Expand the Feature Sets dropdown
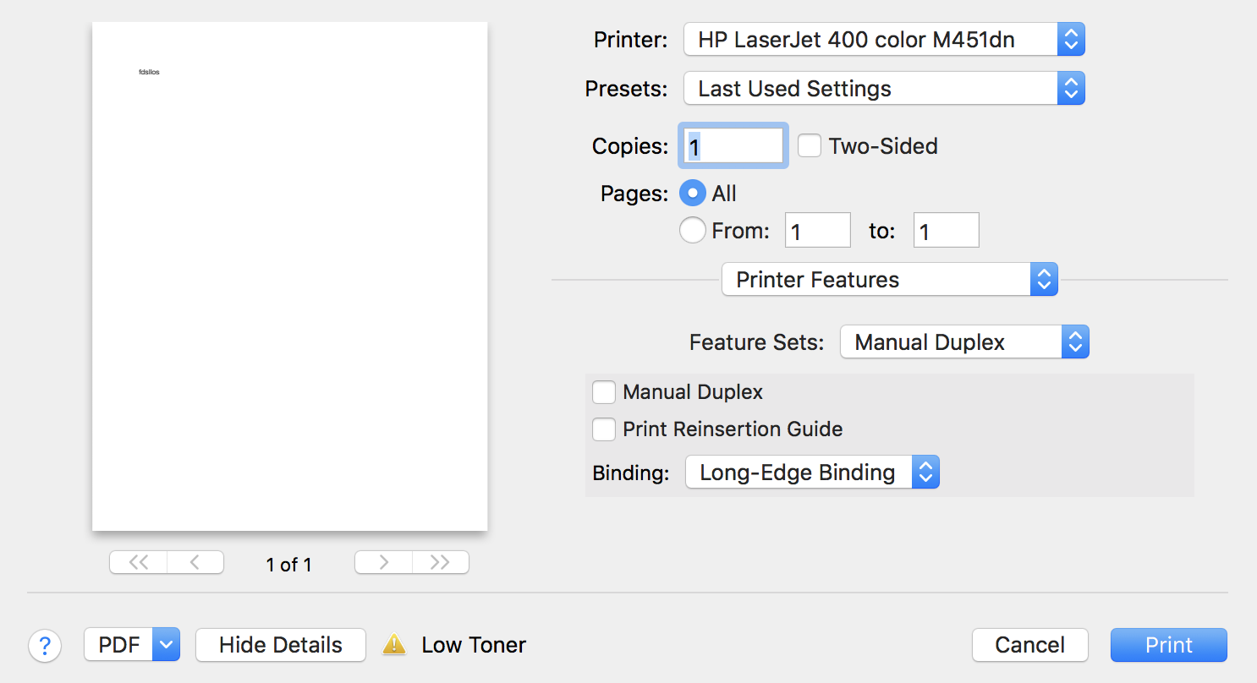This screenshot has width=1257, height=683. (964, 342)
